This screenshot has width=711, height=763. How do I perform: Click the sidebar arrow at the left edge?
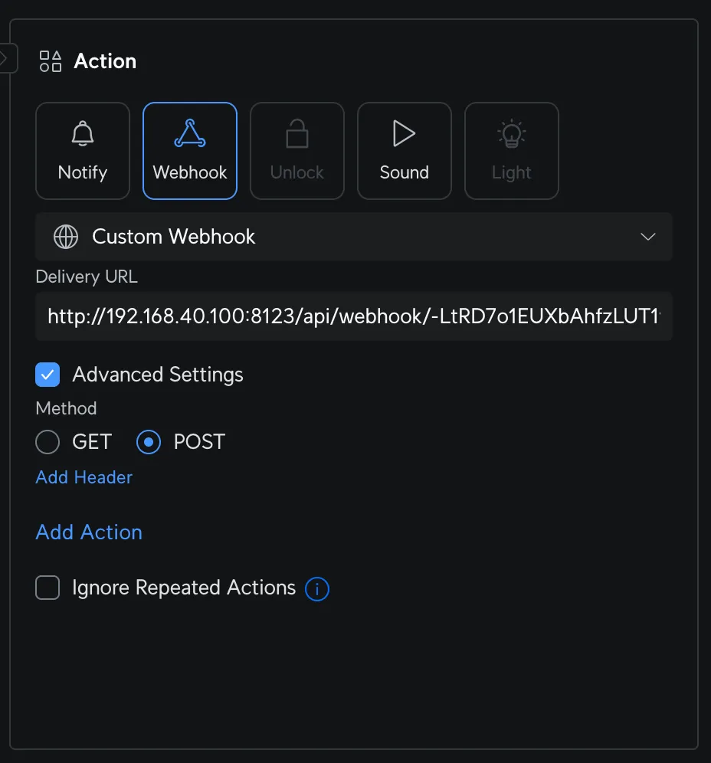[x=5, y=58]
